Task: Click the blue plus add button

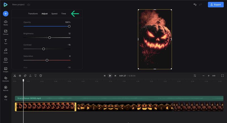Action: pyautogui.click(x=6, y=14)
